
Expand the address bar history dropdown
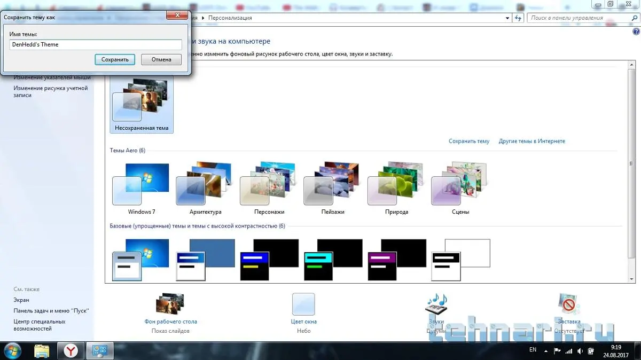point(507,18)
